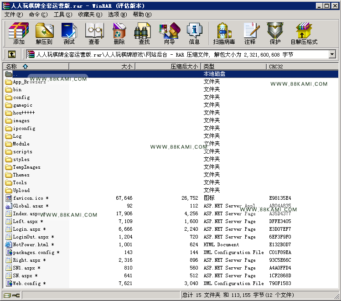Click the WinRAR title bar icon
The width and height of the screenshot is (341, 301).
click(6, 5)
